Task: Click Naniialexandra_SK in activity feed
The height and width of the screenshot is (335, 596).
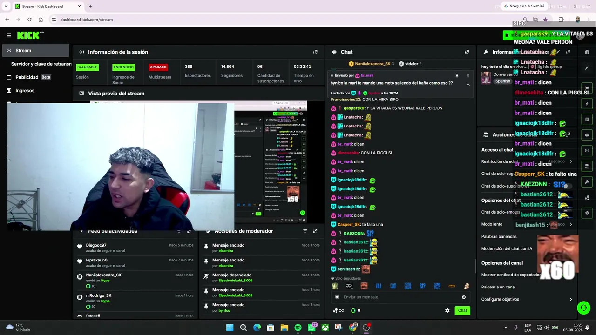Action: [104, 275]
